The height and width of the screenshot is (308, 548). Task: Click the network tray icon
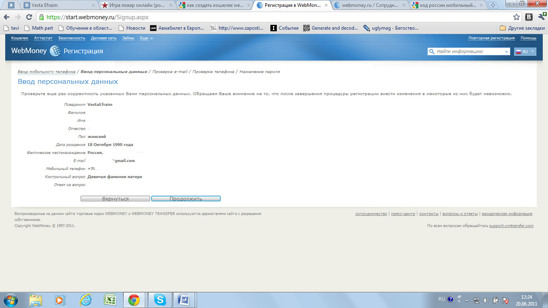(477, 300)
